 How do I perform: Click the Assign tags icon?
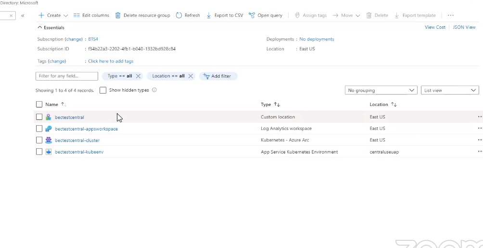click(x=297, y=15)
